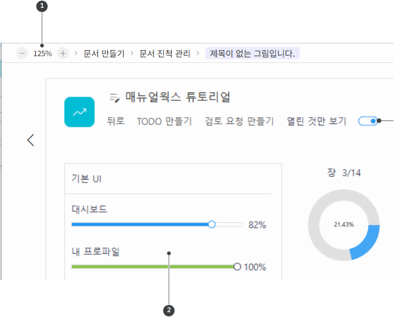
Task: Click the 대시보드 progress slider handle
Action: (x=212, y=224)
